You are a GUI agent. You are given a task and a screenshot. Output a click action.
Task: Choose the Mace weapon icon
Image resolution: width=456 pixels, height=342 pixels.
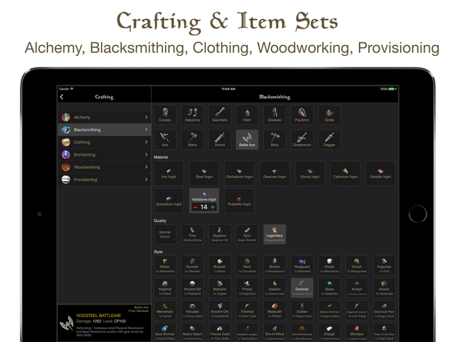click(192, 139)
